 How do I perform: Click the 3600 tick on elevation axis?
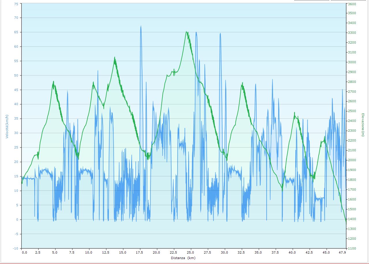coord(352,4)
